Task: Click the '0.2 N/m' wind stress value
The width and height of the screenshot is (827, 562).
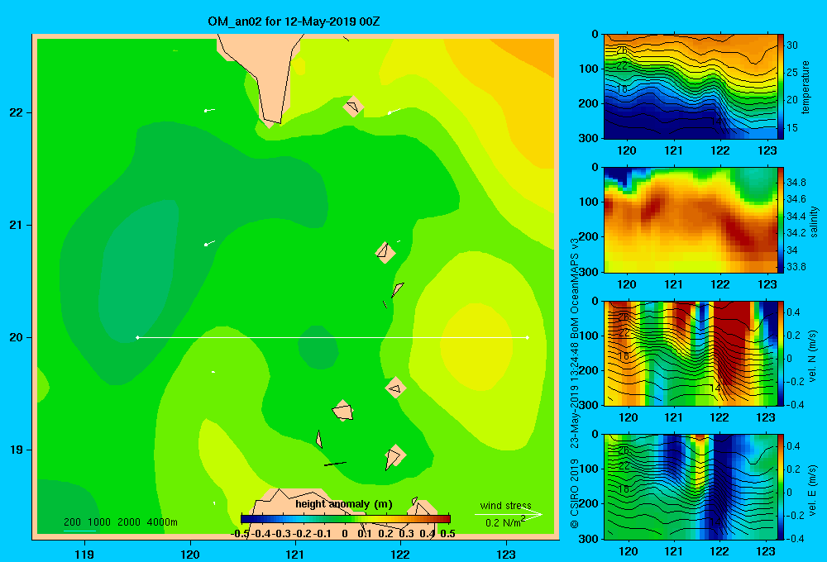Action: click(504, 522)
